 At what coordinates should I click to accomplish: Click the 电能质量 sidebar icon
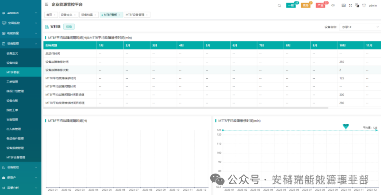(x=4, y=33)
